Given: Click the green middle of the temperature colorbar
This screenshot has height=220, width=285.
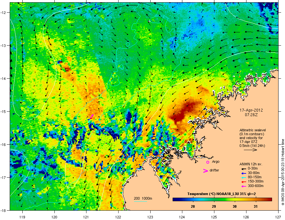Looking at the screenshot, I should click(222, 200).
